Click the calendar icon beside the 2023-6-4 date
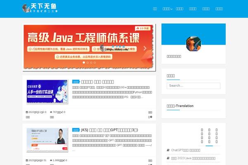248x165 pixels. pyautogui.click(x=27, y=160)
